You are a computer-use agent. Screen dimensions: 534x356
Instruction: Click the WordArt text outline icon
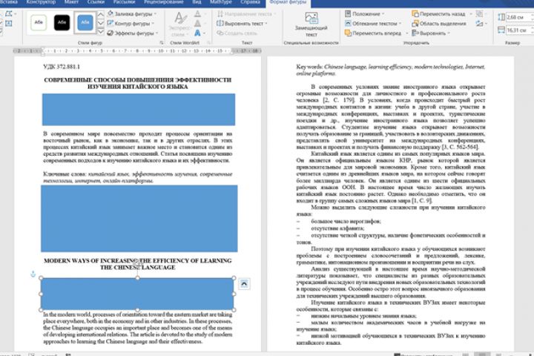[x=197, y=23]
